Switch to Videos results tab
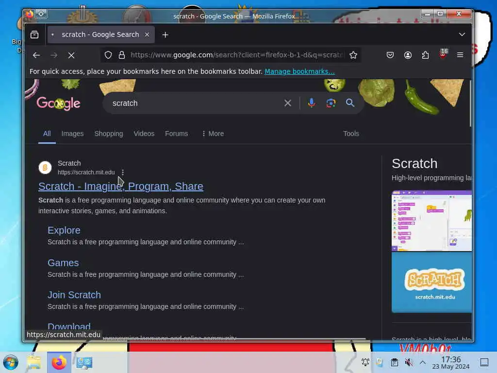497x373 pixels. [x=144, y=134]
